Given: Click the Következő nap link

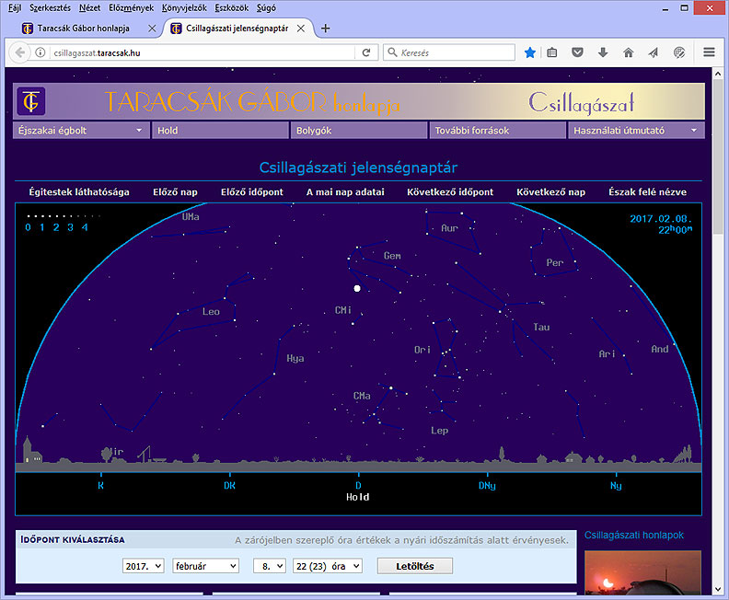Looking at the screenshot, I should [550, 192].
